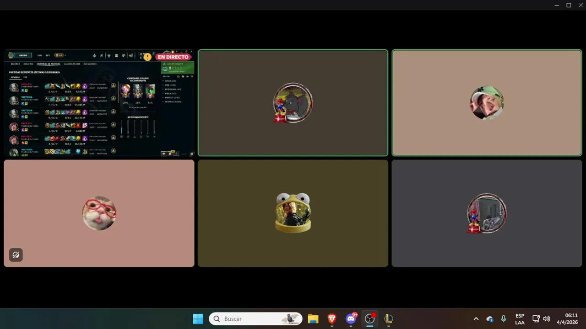Click the camera-off icon on pink tile
The width and height of the screenshot is (586, 329).
point(16,255)
